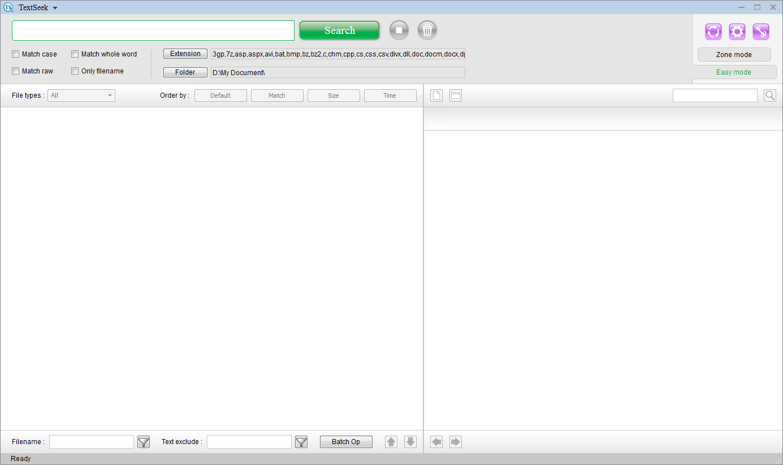Viewport: 783px width, 465px height.
Task: Expand the File types dropdown
Action: coord(81,95)
